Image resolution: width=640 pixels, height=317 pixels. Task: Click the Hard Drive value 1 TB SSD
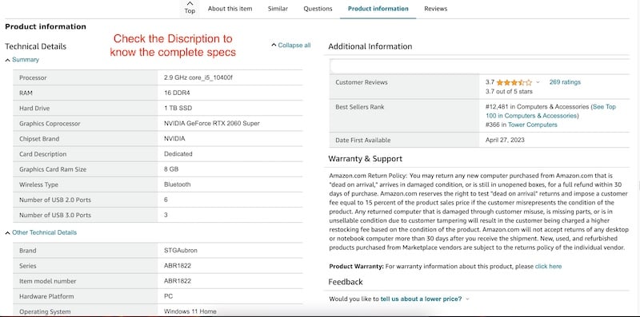(x=178, y=108)
